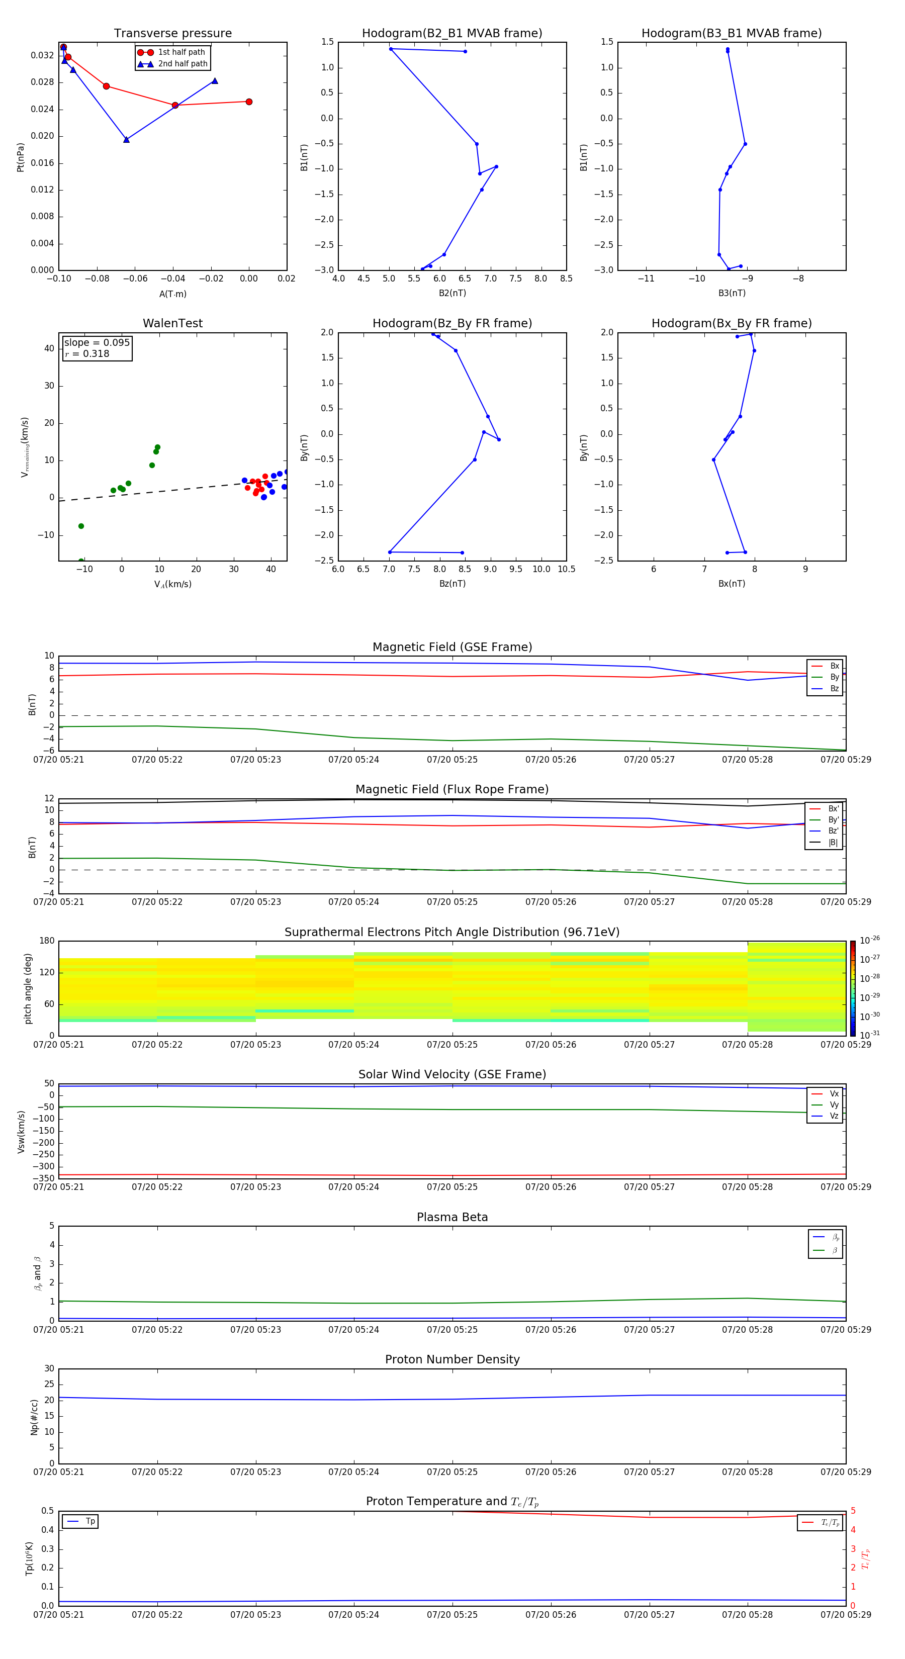Click the 'Proton Number Density' title
Image resolution: width=905 pixels, height=1659 pixels.
[x=452, y=1359]
